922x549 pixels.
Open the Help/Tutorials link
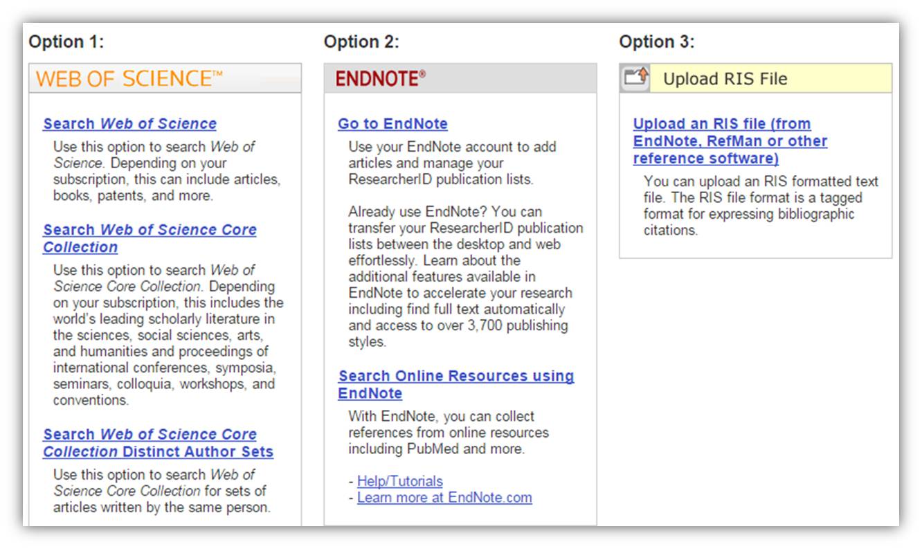[x=400, y=481]
